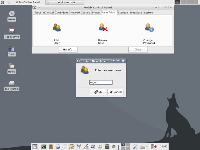
Task: Switch to the Storage tab
Action: click(x=123, y=12)
